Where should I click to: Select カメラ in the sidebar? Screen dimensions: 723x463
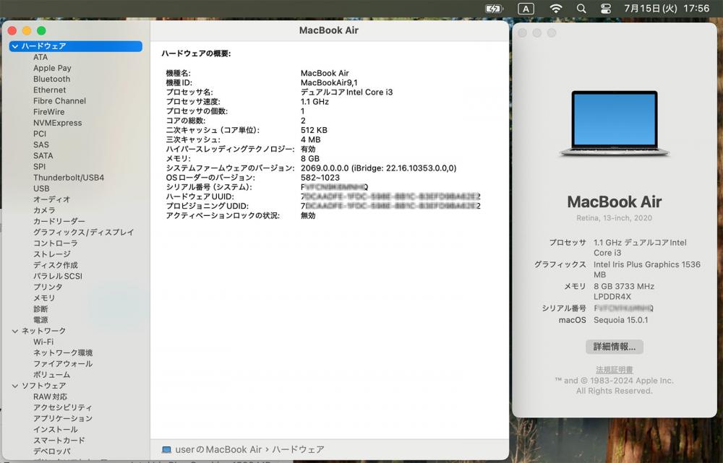pyautogui.click(x=44, y=210)
